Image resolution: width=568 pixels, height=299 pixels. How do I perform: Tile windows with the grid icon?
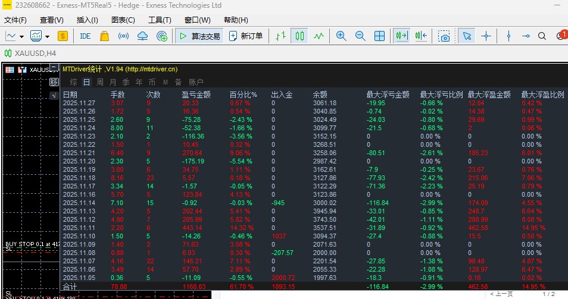pyautogui.click(x=379, y=36)
